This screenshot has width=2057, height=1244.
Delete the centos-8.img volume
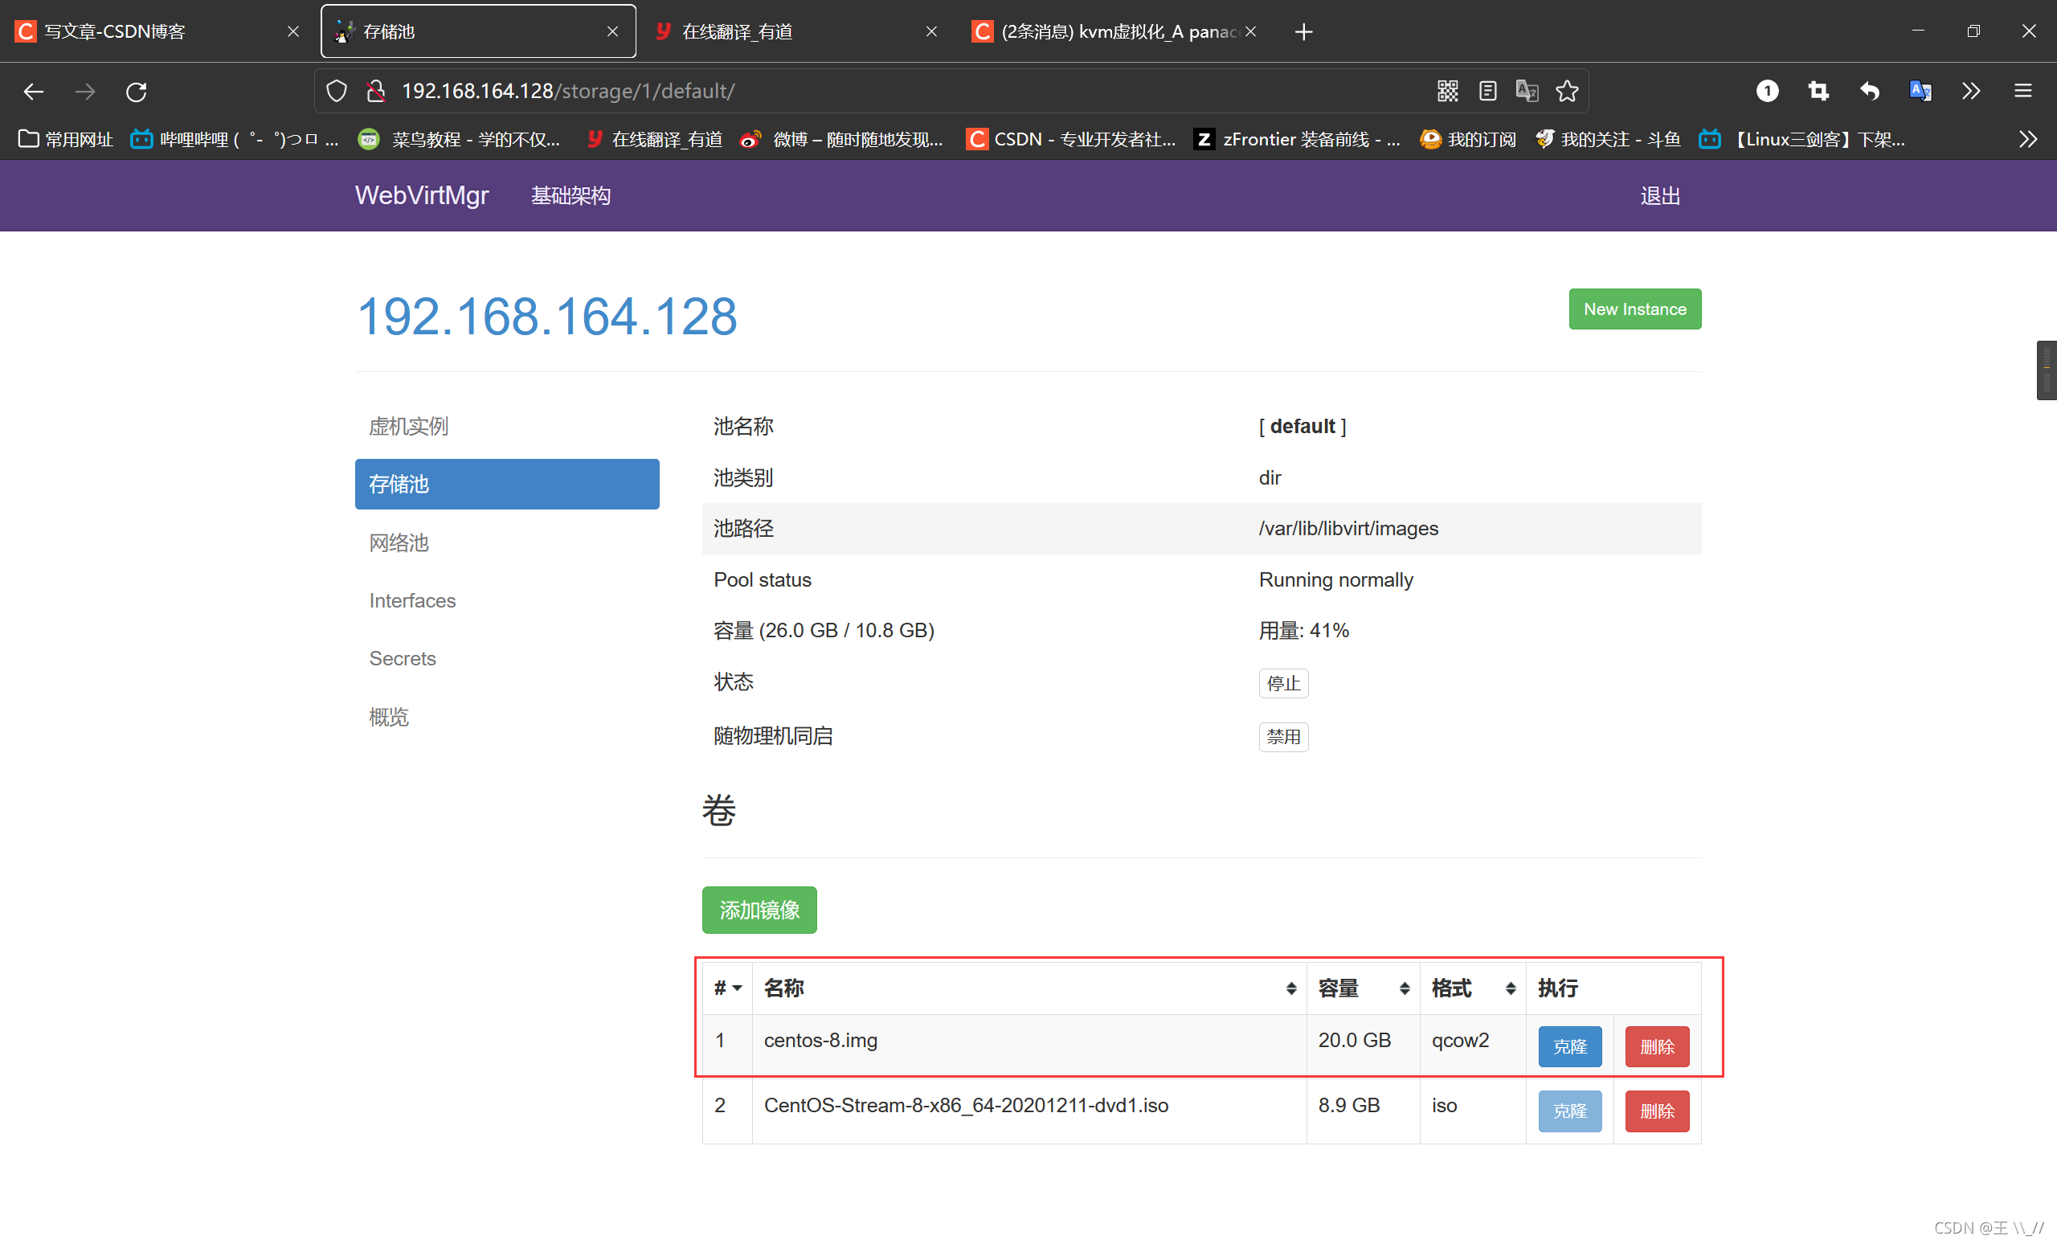tap(1656, 1046)
